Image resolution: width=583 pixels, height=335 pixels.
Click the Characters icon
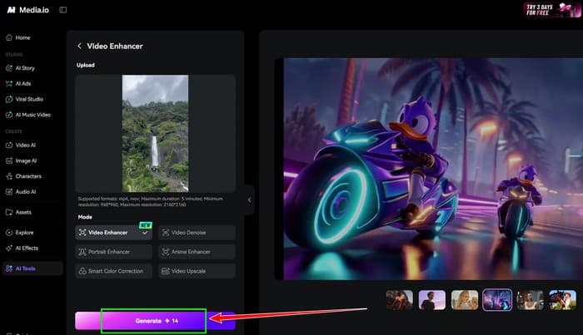(9, 176)
